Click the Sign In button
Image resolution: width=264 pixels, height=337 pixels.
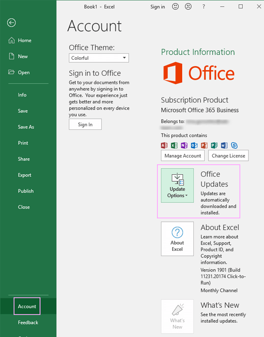coord(85,124)
